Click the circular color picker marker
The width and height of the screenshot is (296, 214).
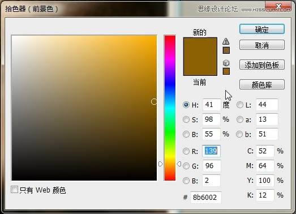pyautogui.click(x=154, y=101)
